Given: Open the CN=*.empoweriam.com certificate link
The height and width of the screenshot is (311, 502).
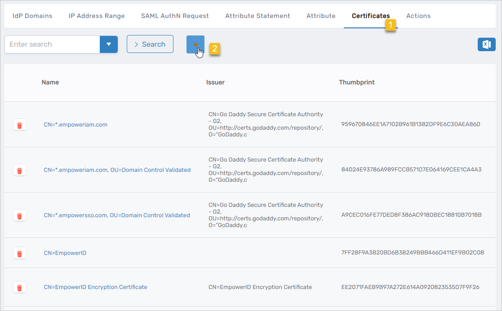Looking at the screenshot, I should (76, 125).
